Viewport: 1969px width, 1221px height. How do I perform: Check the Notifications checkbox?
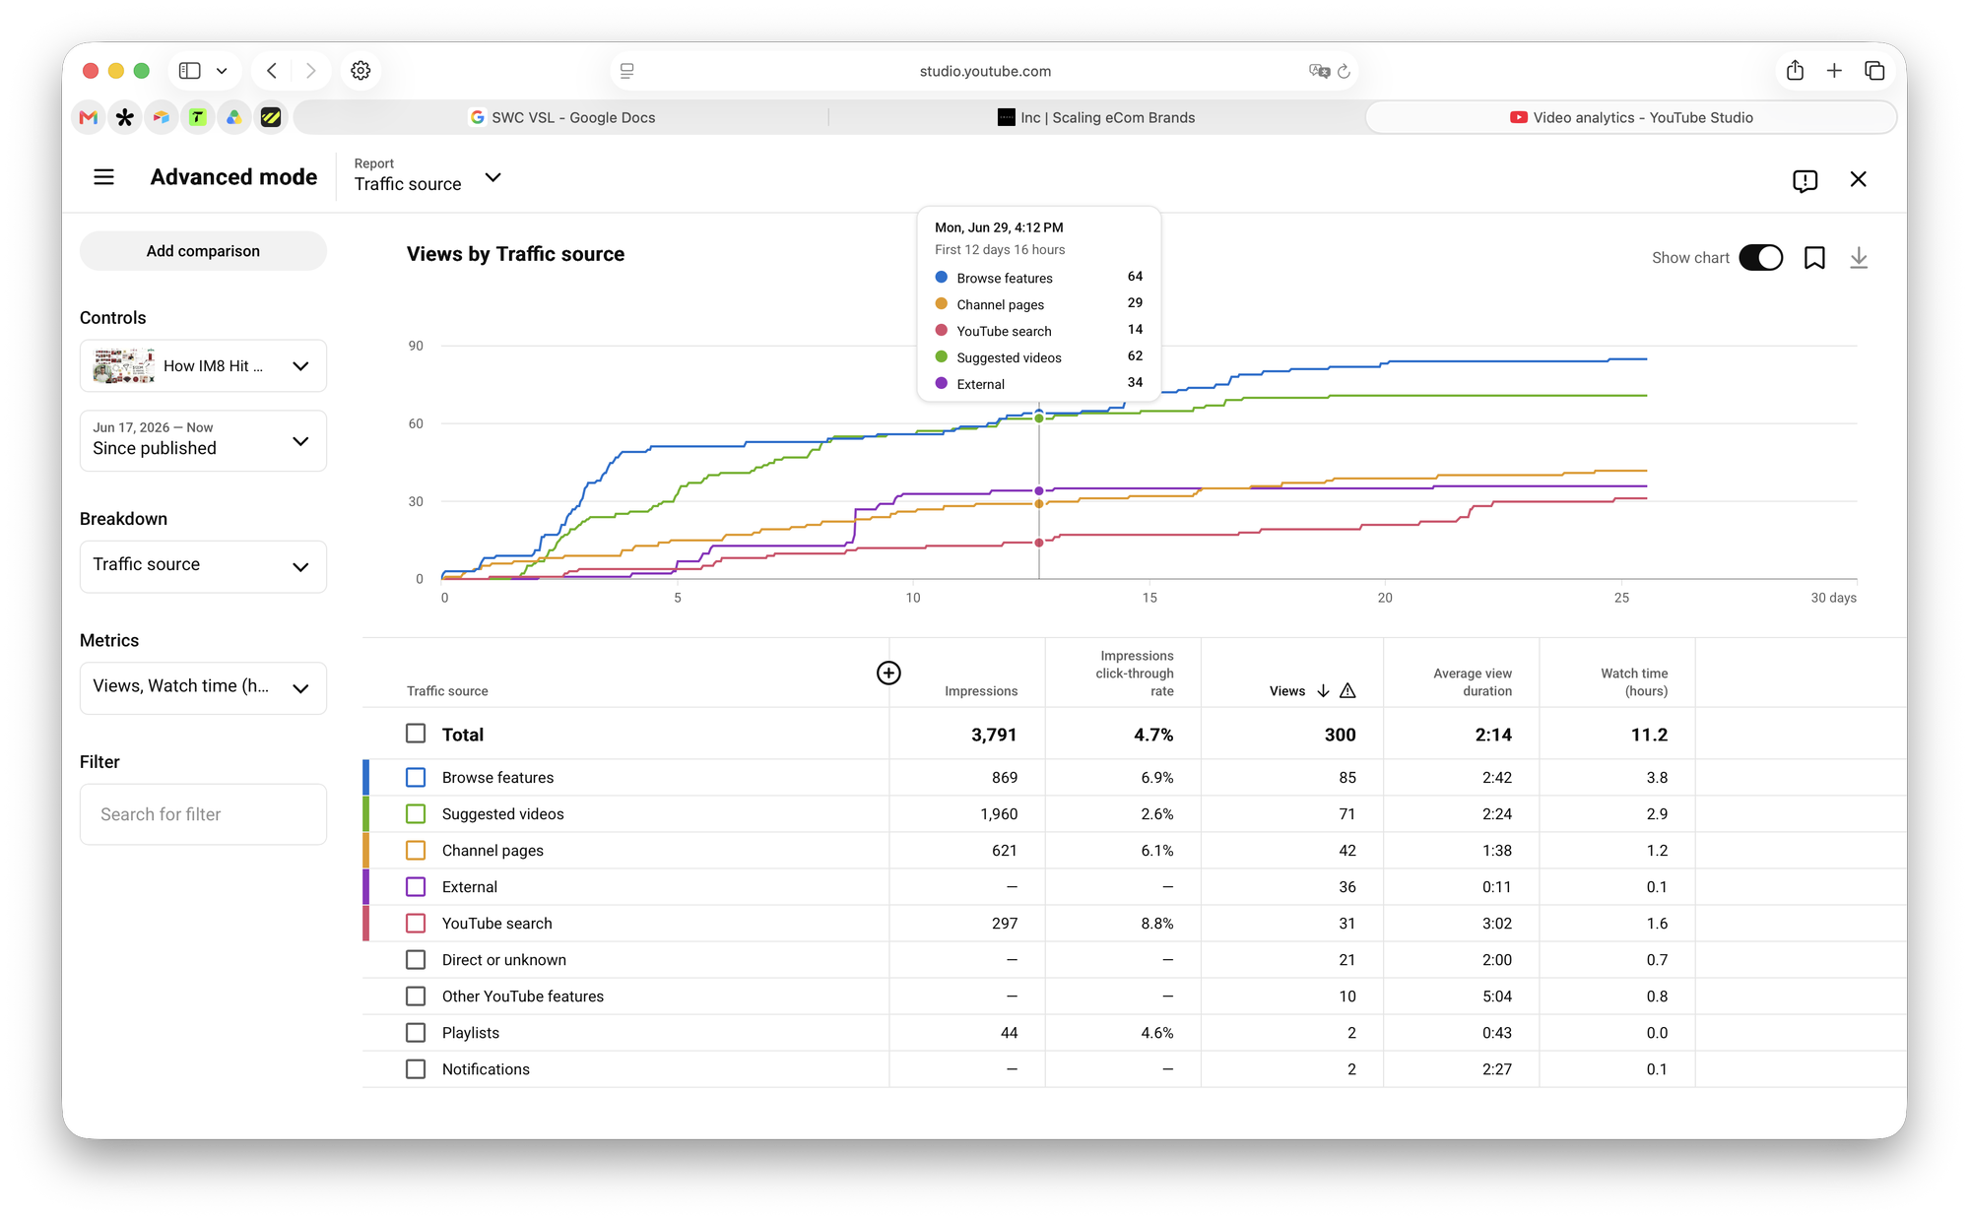(x=416, y=1069)
